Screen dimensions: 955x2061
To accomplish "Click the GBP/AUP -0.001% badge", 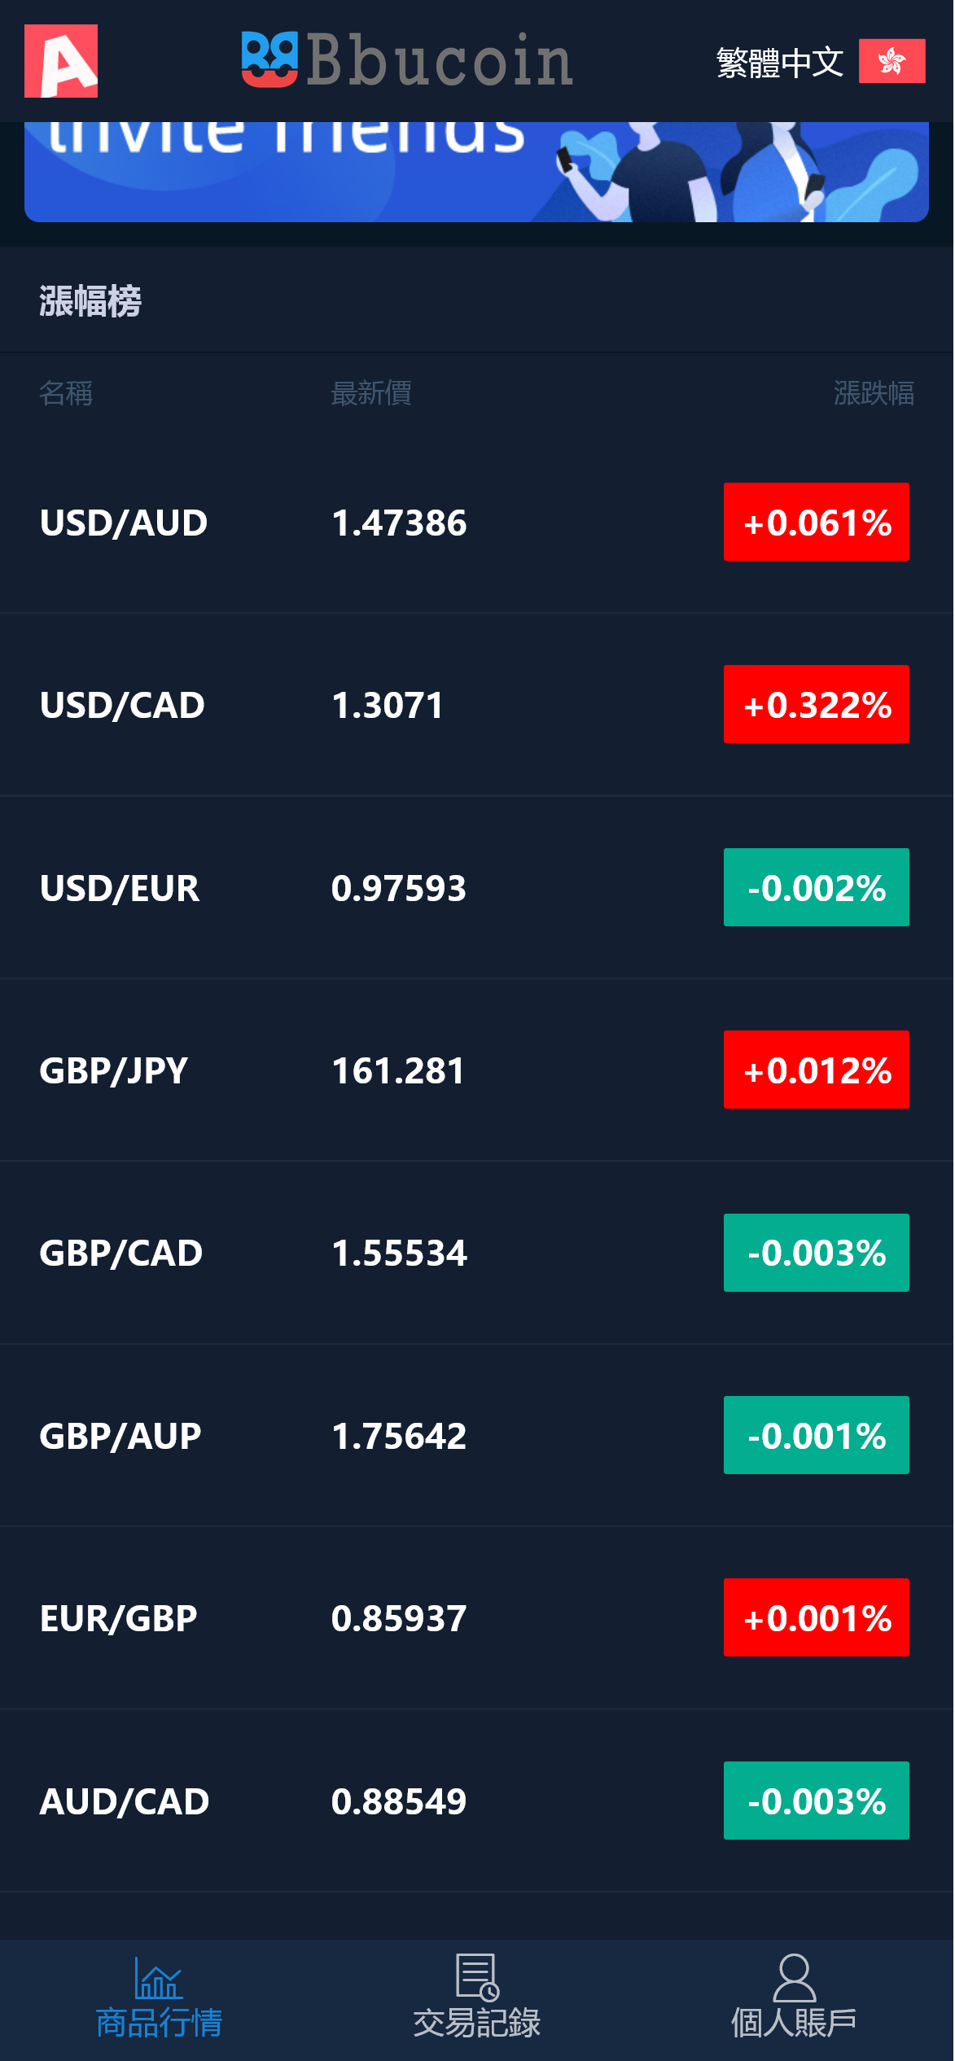I will (816, 1435).
